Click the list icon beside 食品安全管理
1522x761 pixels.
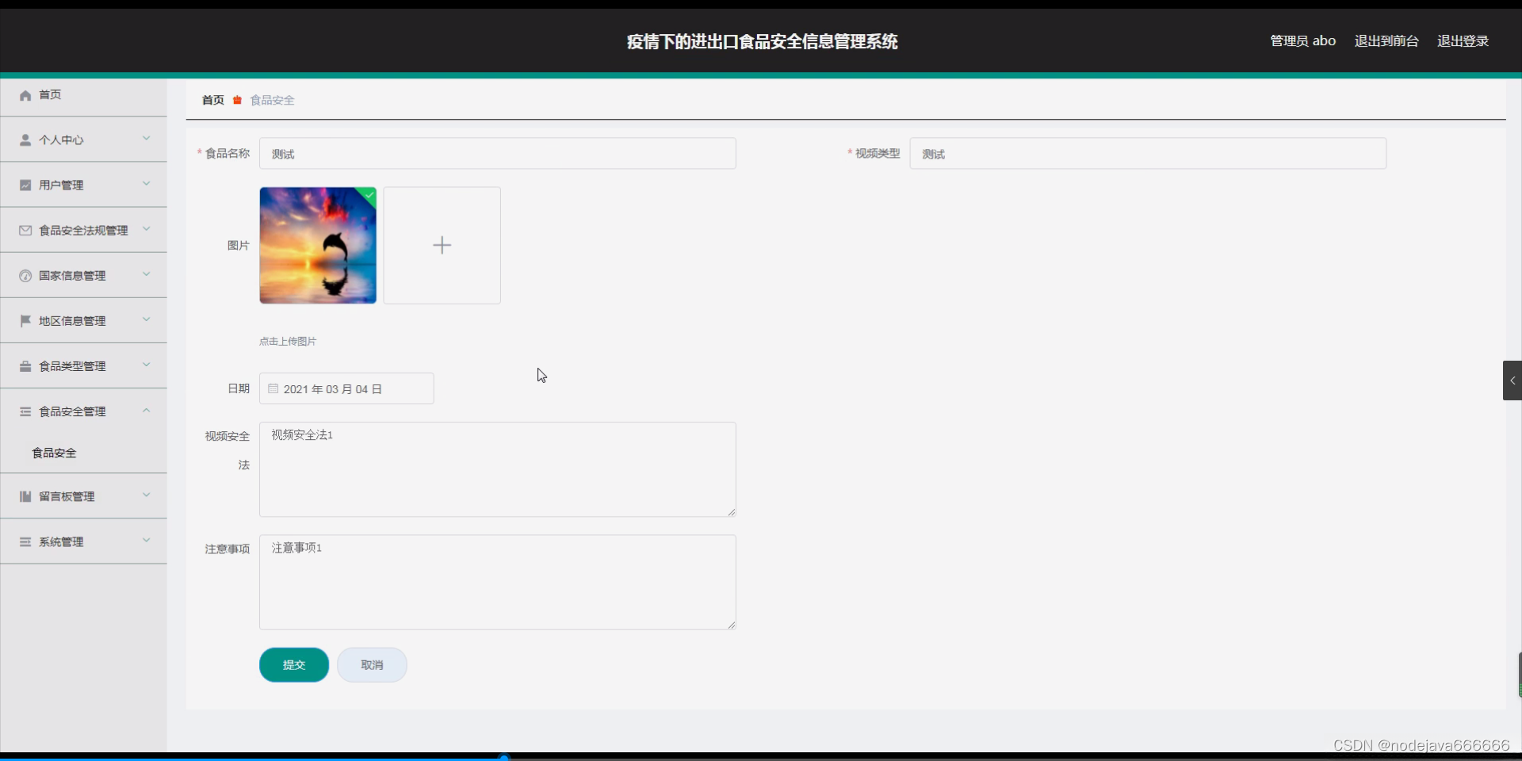(x=25, y=411)
